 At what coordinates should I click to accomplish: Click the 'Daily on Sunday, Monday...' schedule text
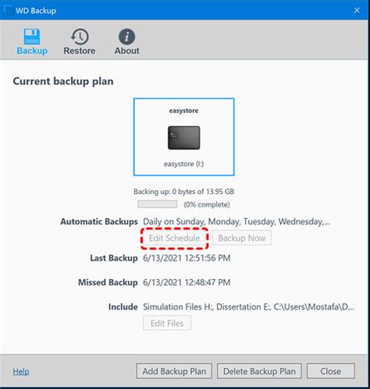237,221
